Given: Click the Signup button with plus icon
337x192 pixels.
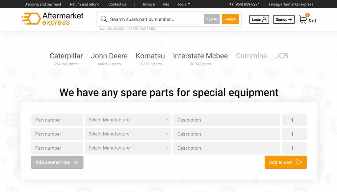Looking at the screenshot, I should coord(284,19).
